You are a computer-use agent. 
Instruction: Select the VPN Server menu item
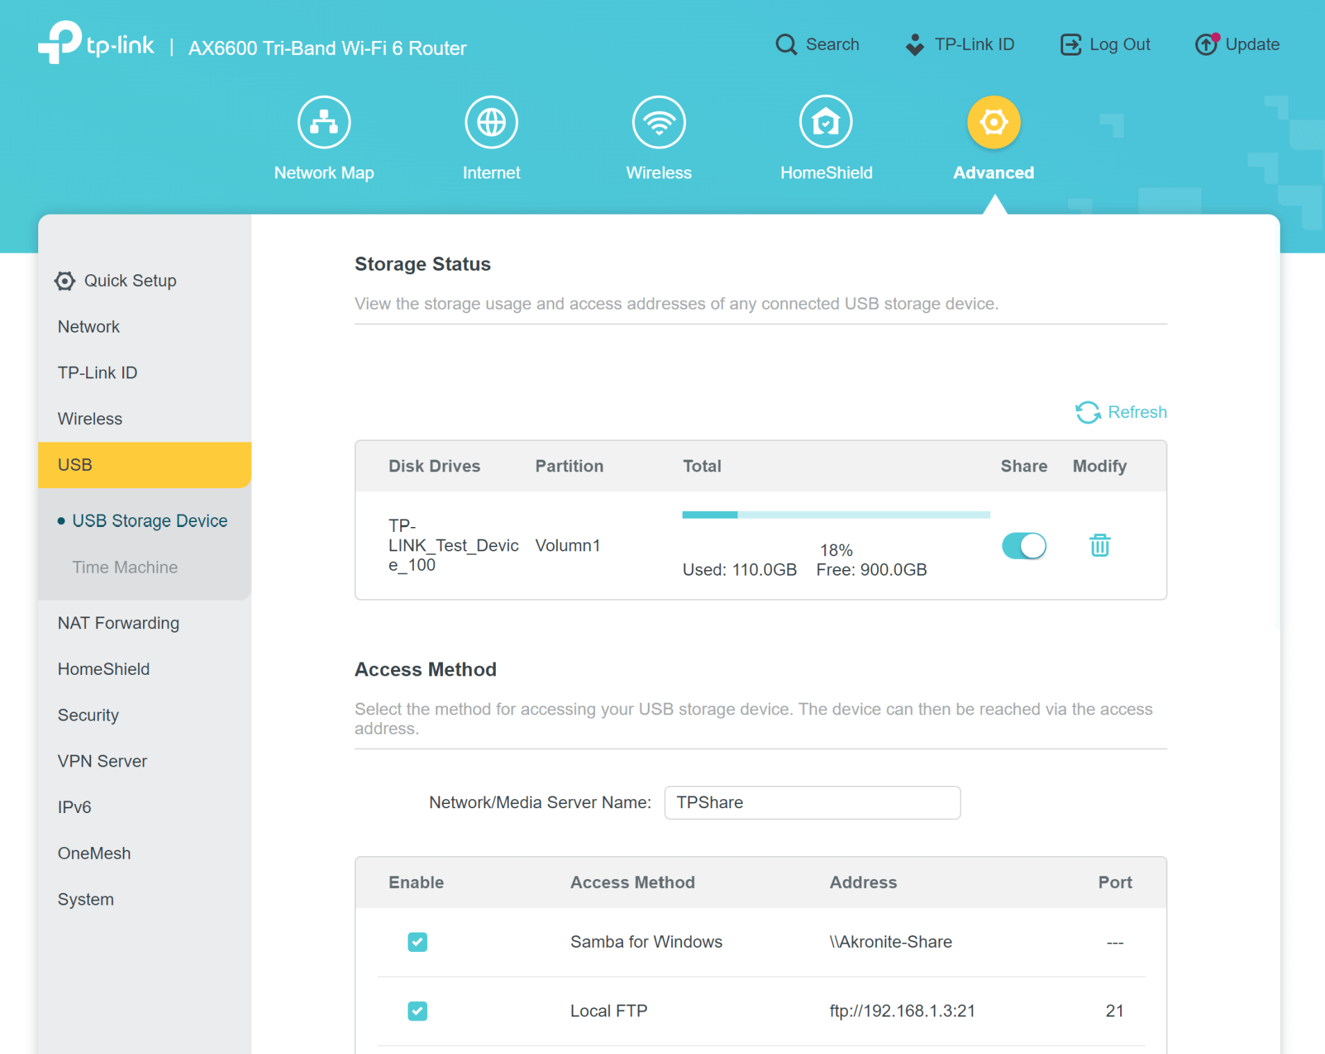[103, 761]
